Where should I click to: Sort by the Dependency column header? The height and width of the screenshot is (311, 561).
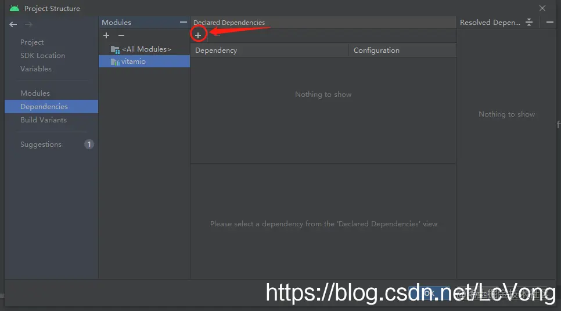(269, 50)
